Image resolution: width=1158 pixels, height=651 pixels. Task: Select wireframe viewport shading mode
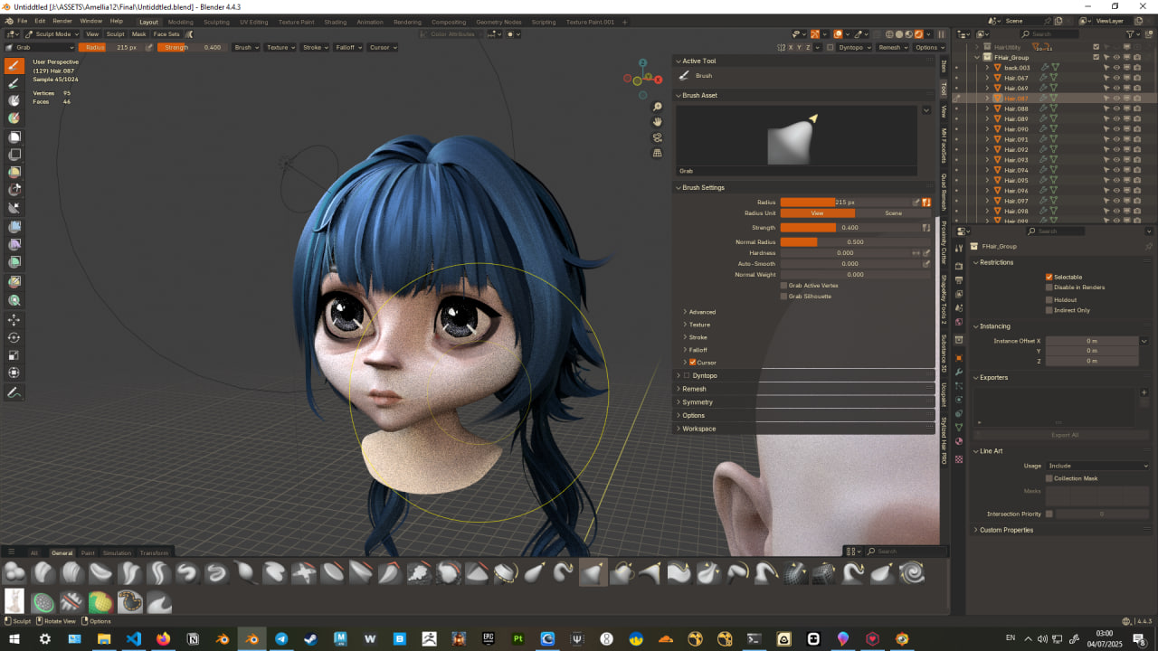tap(888, 34)
